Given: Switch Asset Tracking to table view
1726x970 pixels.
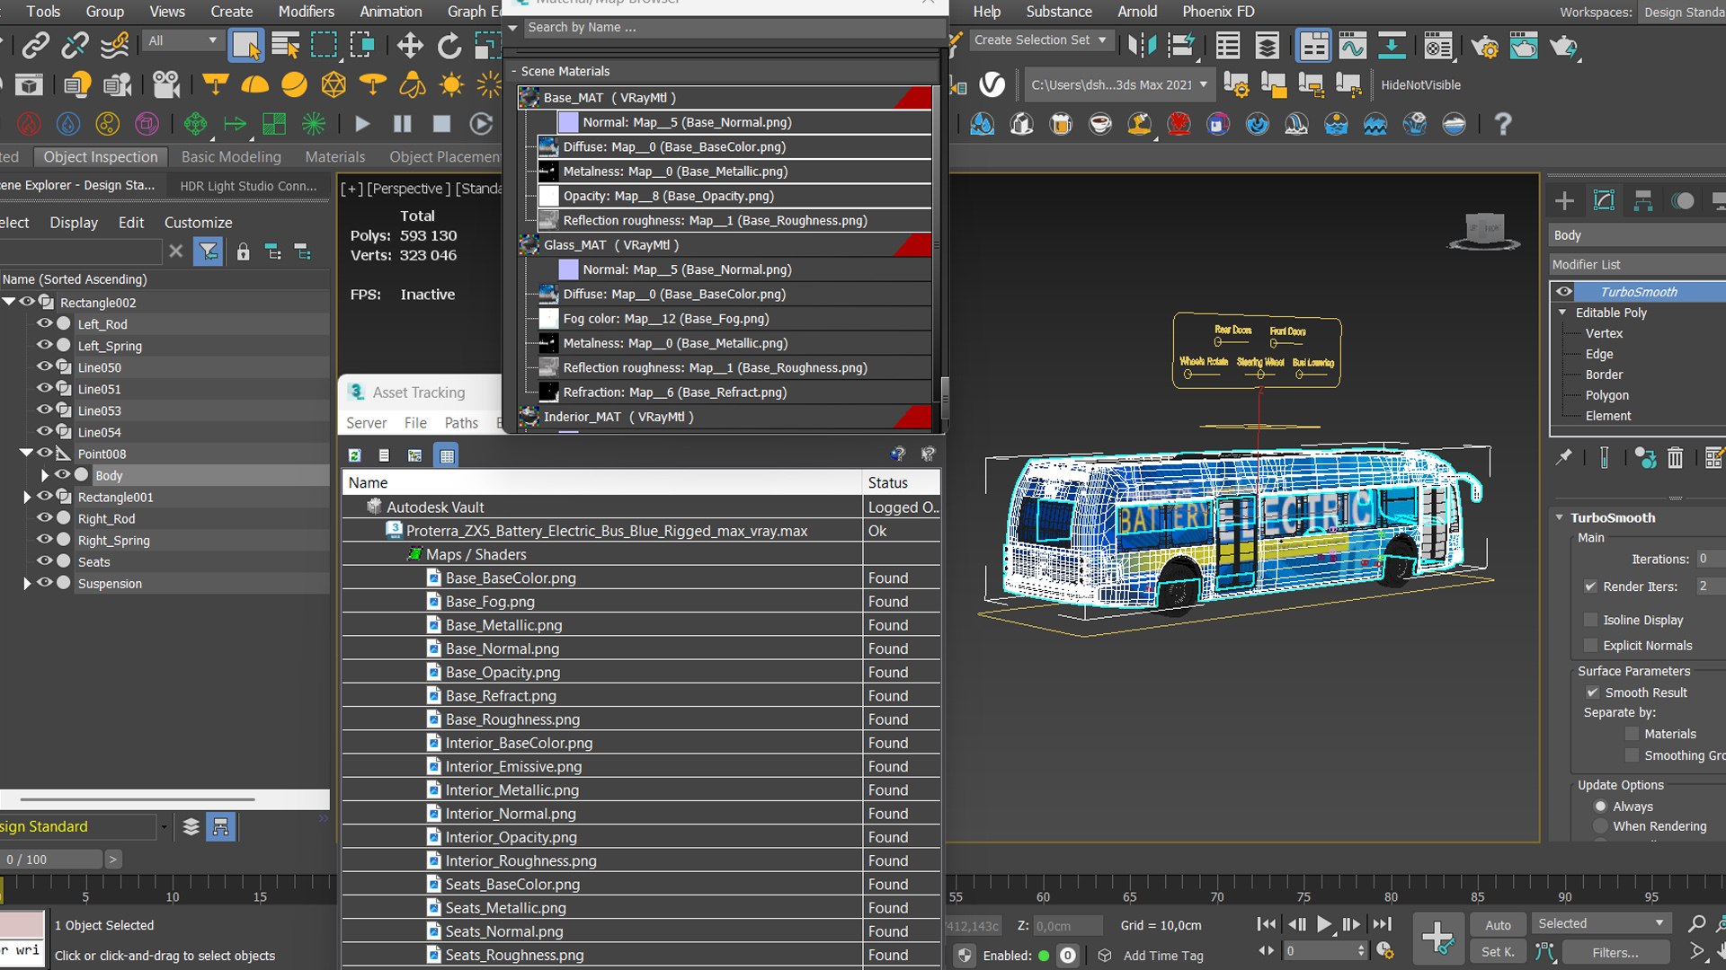Looking at the screenshot, I should [x=447, y=455].
